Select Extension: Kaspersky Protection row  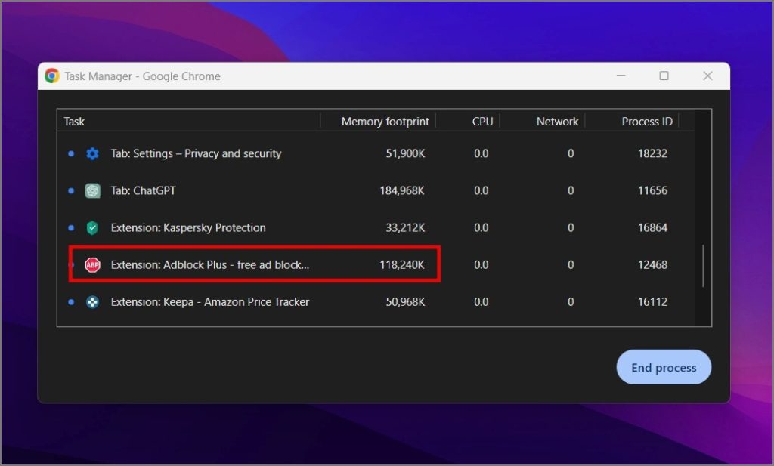click(376, 228)
